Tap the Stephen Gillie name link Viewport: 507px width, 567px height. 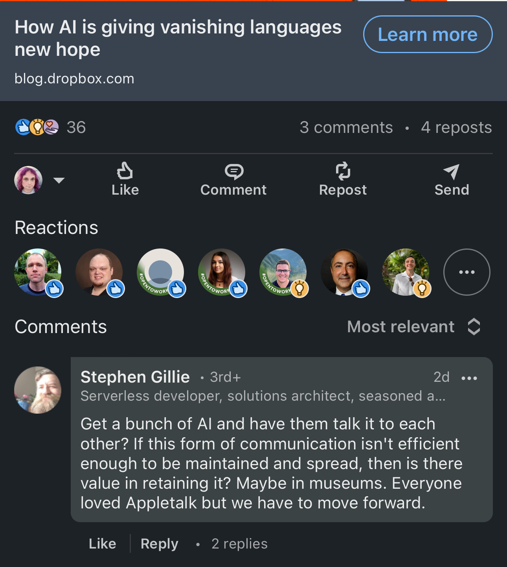135,377
